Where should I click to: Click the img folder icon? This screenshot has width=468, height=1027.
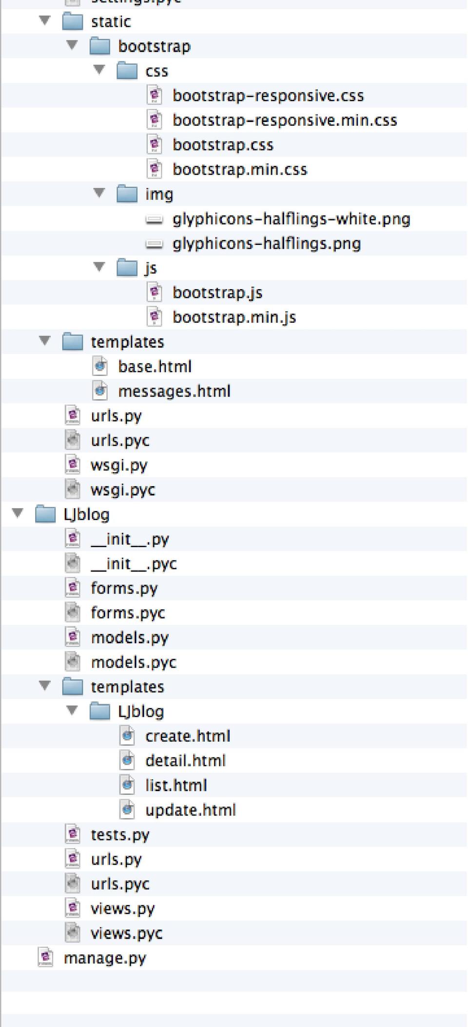[127, 194]
